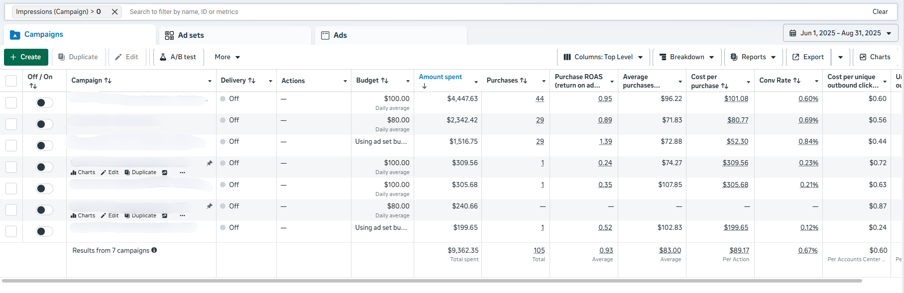Viewport: 904px width, 293px height.
Task: Remove the Impressions filter chip via X icon
Action: [x=114, y=12]
